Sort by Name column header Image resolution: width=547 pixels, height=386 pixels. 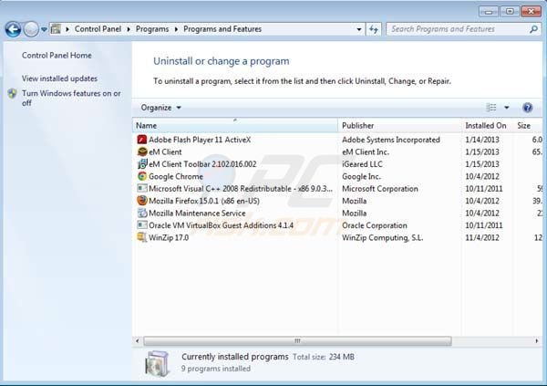click(x=235, y=125)
